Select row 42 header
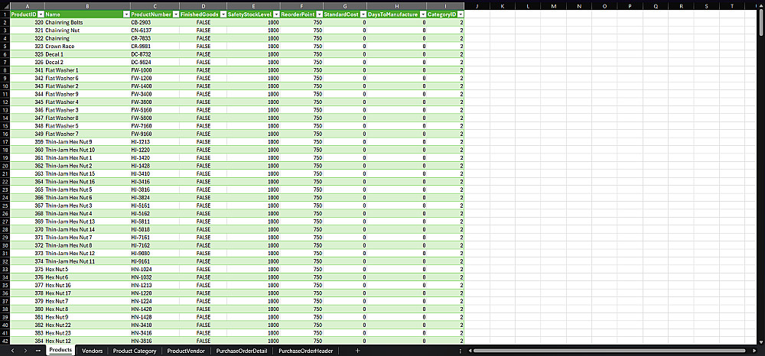Image resolution: width=765 pixels, height=356 pixels. pos(5,341)
